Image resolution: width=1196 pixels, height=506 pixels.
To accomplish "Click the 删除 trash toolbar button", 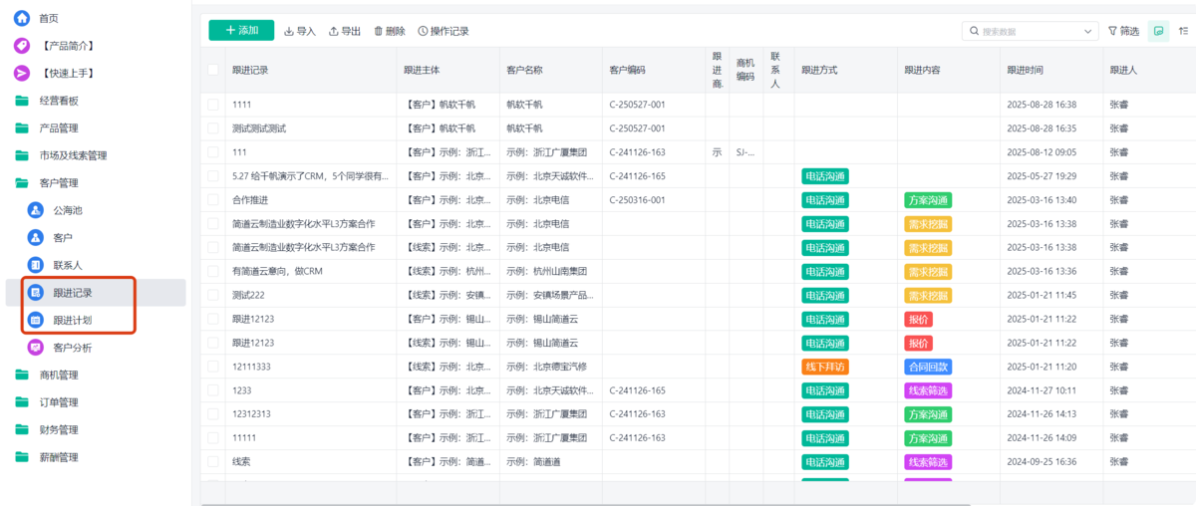I will tap(390, 31).
